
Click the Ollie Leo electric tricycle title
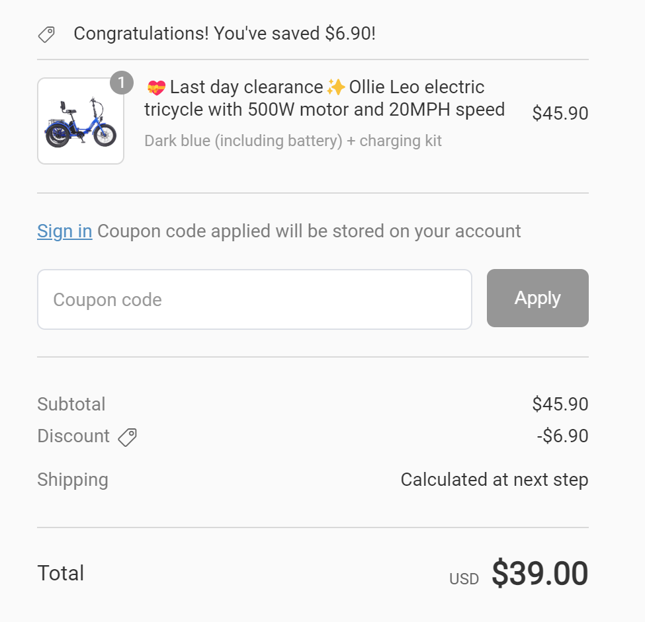click(x=324, y=98)
